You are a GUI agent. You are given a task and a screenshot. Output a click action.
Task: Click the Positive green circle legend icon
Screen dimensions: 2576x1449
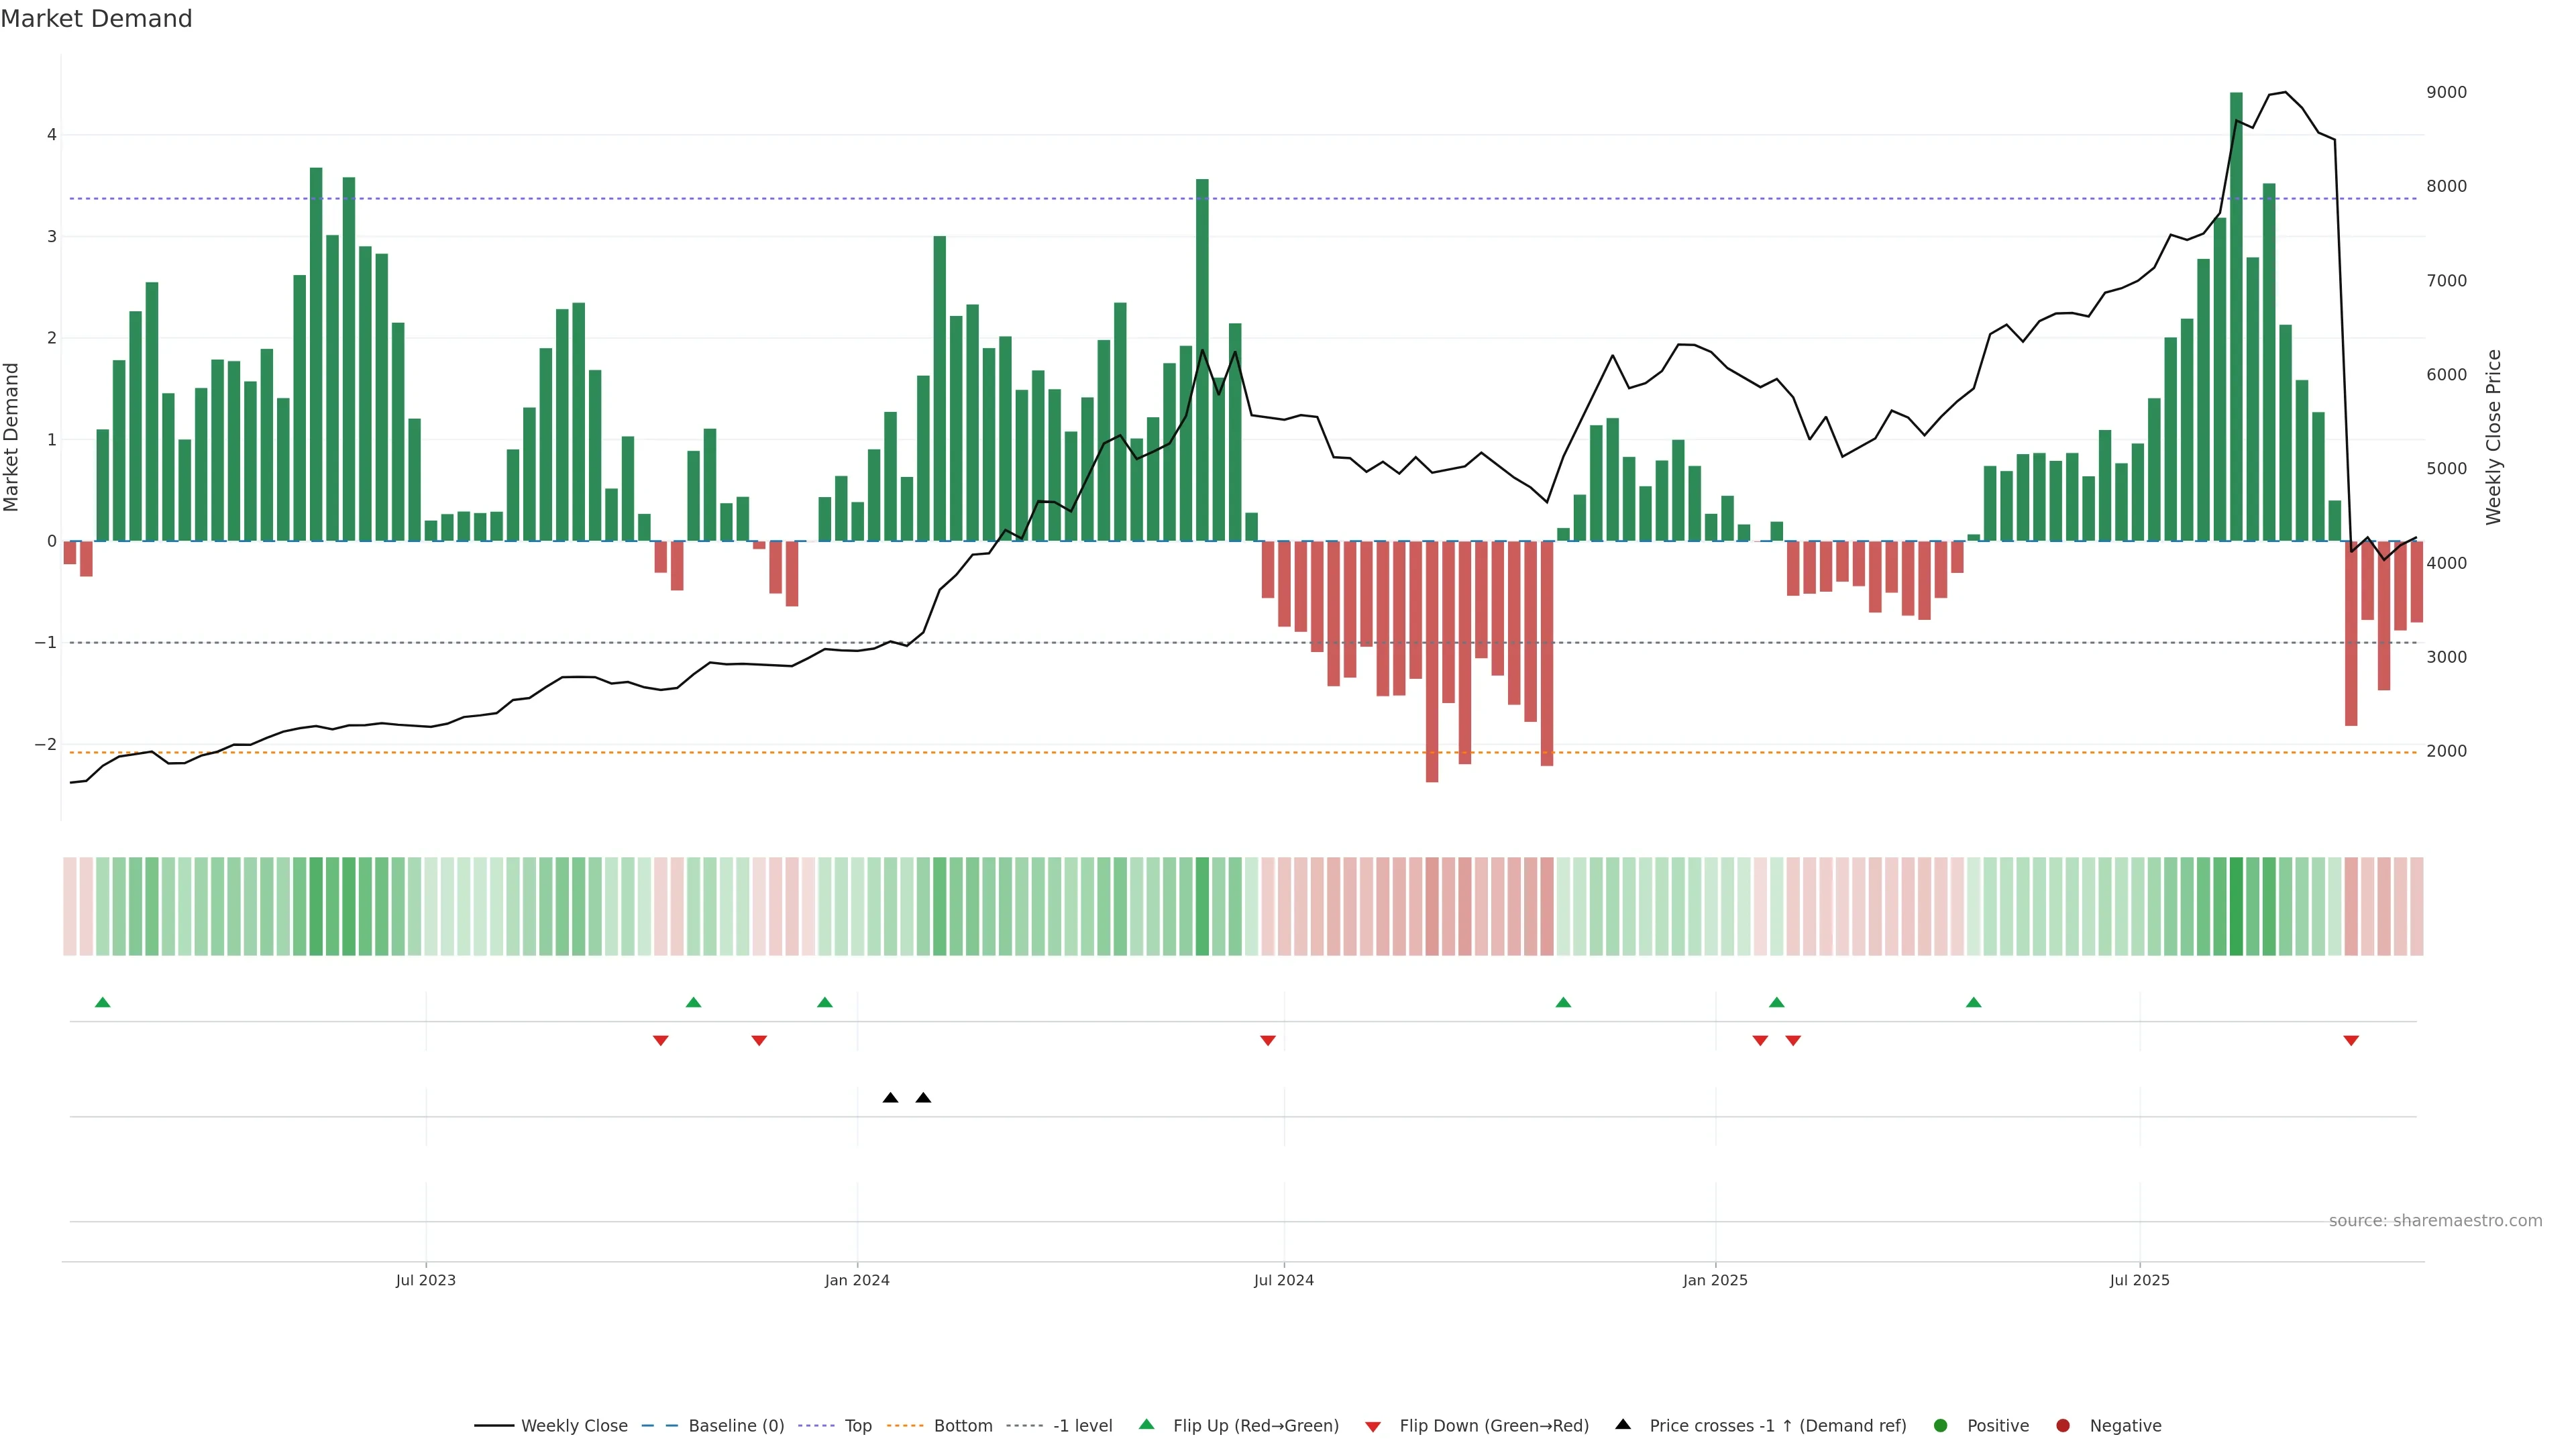click(1941, 1426)
